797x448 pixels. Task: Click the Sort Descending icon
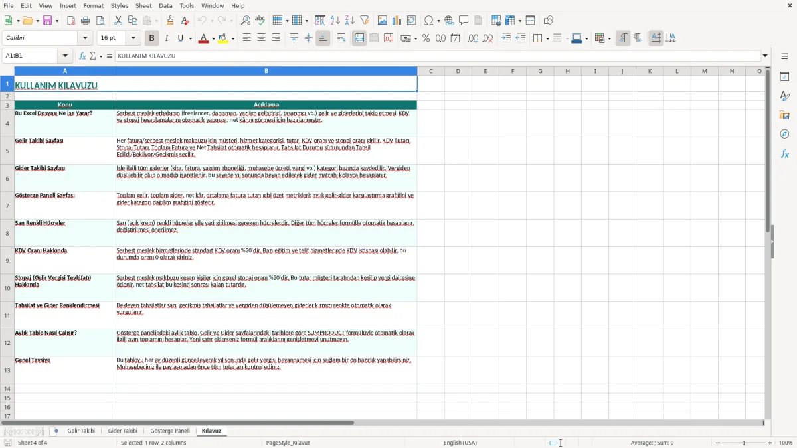[350, 21]
